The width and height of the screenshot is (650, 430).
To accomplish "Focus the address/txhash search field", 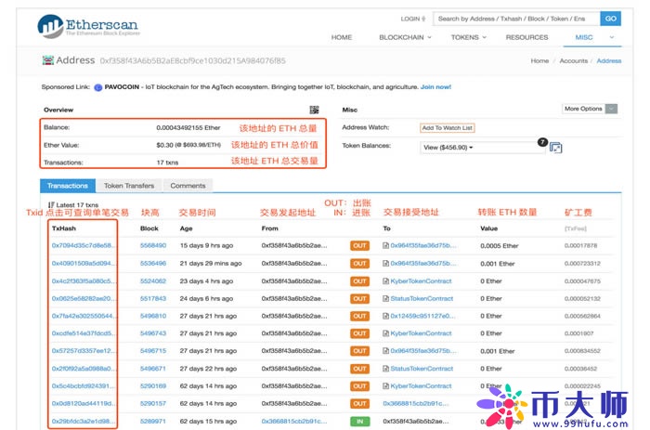I will point(516,19).
